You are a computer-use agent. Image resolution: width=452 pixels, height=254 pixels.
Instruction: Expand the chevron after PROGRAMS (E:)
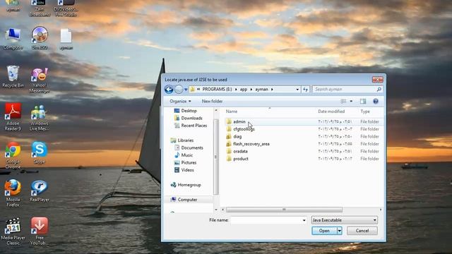coord(236,90)
